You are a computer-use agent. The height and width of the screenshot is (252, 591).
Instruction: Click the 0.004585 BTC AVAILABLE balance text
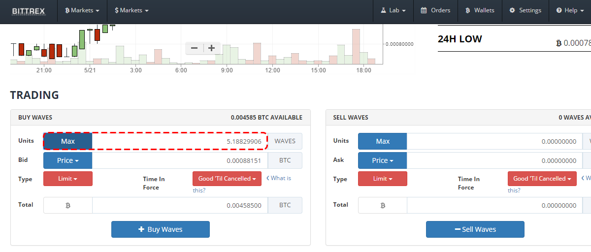[x=266, y=118]
